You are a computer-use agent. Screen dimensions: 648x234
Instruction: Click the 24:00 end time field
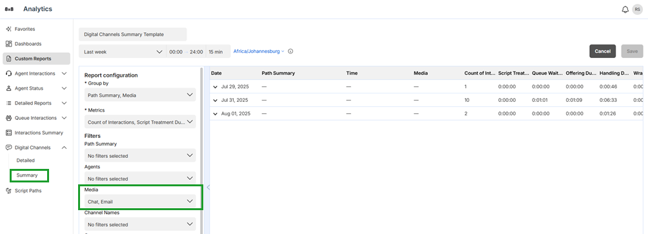click(196, 52)
